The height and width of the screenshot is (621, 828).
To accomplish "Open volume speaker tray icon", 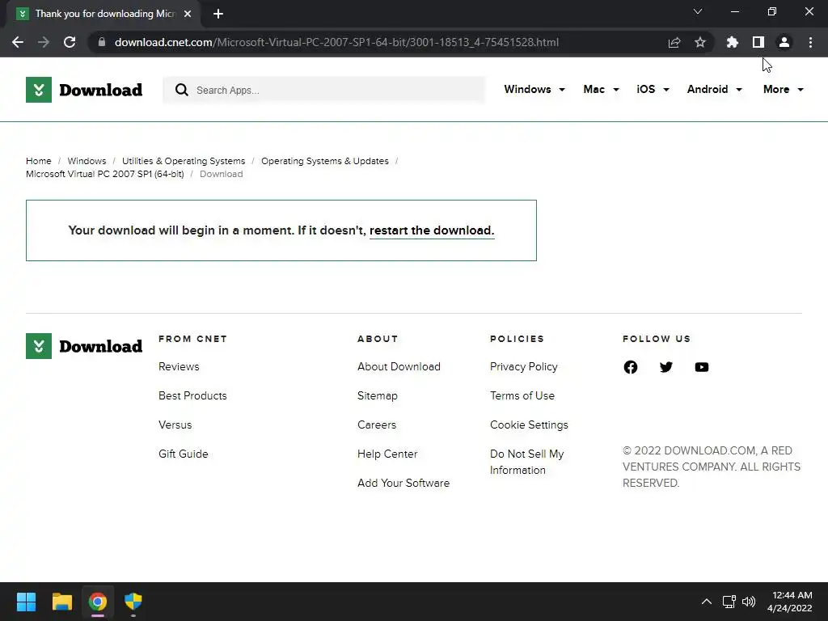I will coord(748,602).
